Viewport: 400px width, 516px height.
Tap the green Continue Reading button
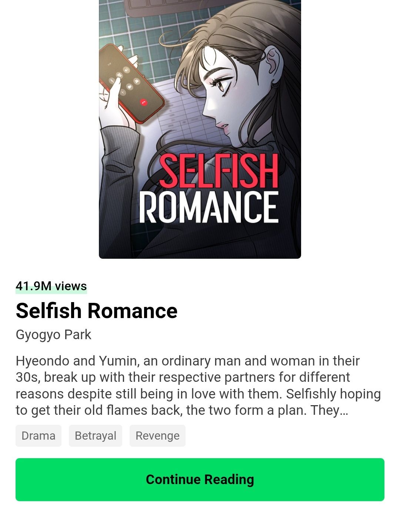[x=200, y=479]
